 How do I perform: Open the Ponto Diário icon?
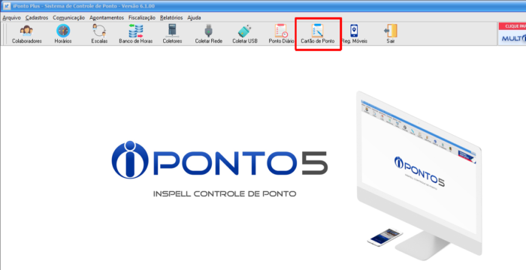pos(281,31)
